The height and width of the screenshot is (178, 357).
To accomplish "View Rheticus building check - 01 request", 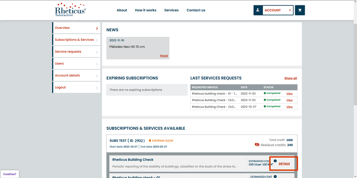I will [x=290, y=94].
